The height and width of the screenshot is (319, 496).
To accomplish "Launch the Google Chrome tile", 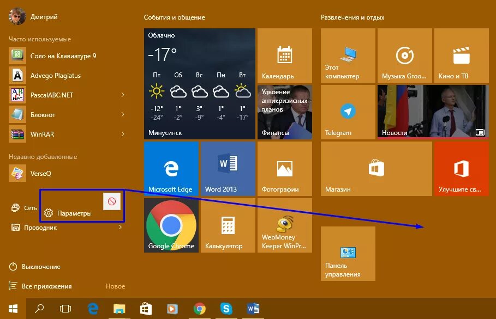I will 171,225.
